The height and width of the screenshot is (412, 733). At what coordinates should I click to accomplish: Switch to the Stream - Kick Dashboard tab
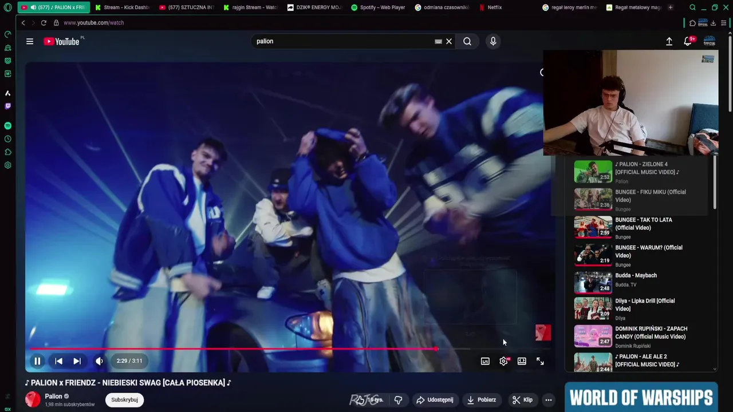[x=122, y=7]
